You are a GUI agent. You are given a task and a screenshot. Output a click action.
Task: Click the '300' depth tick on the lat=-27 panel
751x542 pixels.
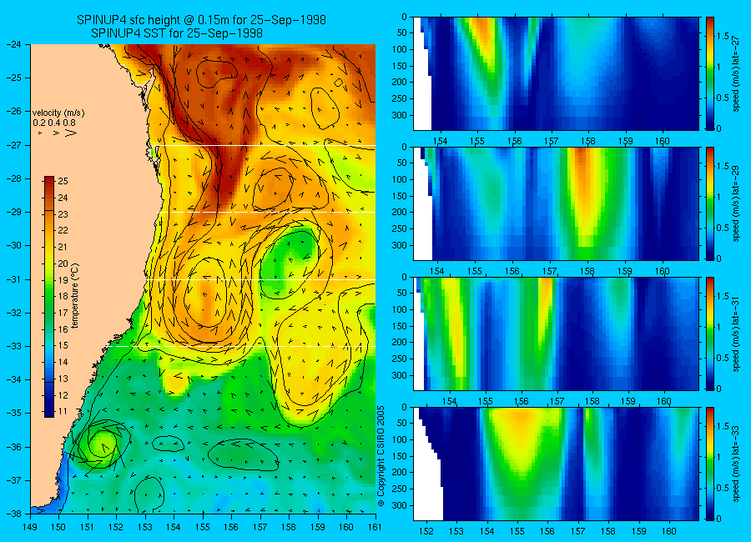click(400, 115)
